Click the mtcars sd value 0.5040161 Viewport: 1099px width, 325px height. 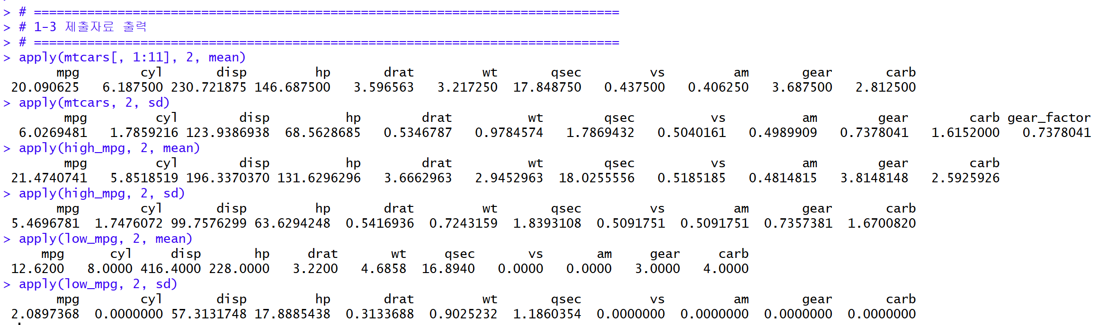click(692, 133)
